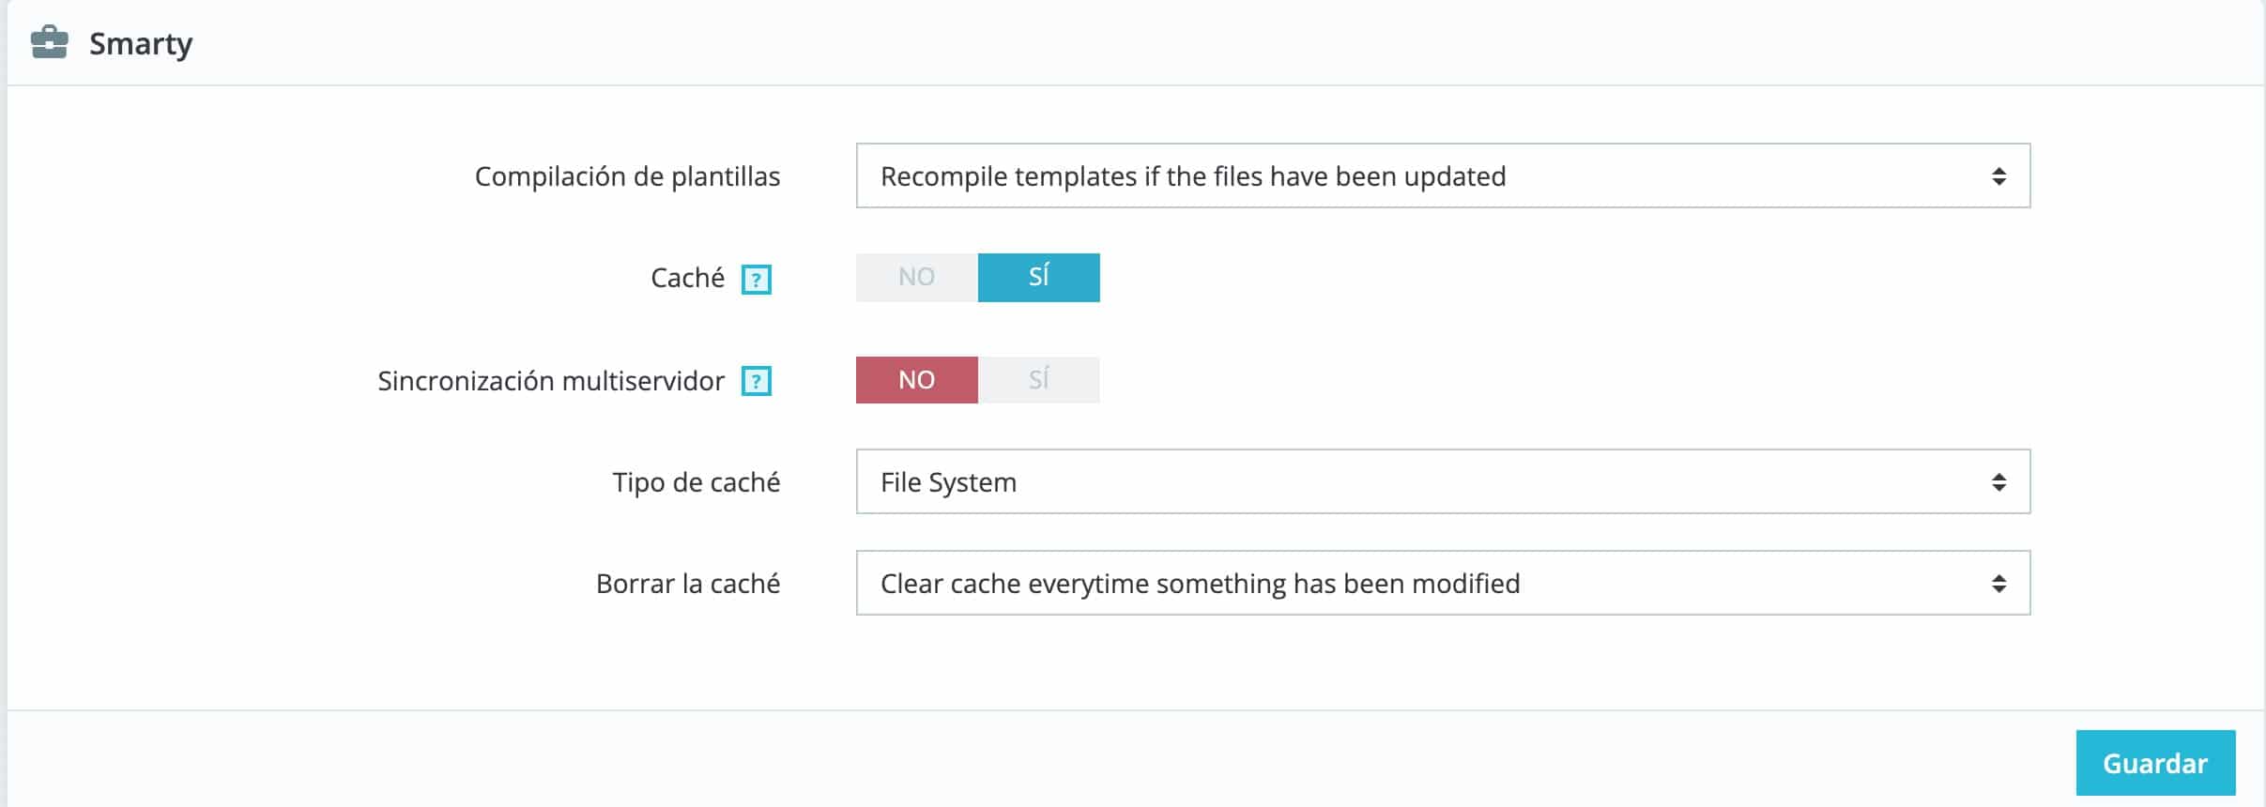The width and height of the screenshot is (2266, 807).
Task: Click the "Tipo de caché" label
Action: pyautogui.click(x=696, y=482)
